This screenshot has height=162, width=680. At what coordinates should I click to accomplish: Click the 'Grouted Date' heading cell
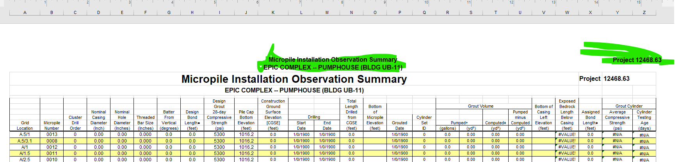[x=400, y=125]
